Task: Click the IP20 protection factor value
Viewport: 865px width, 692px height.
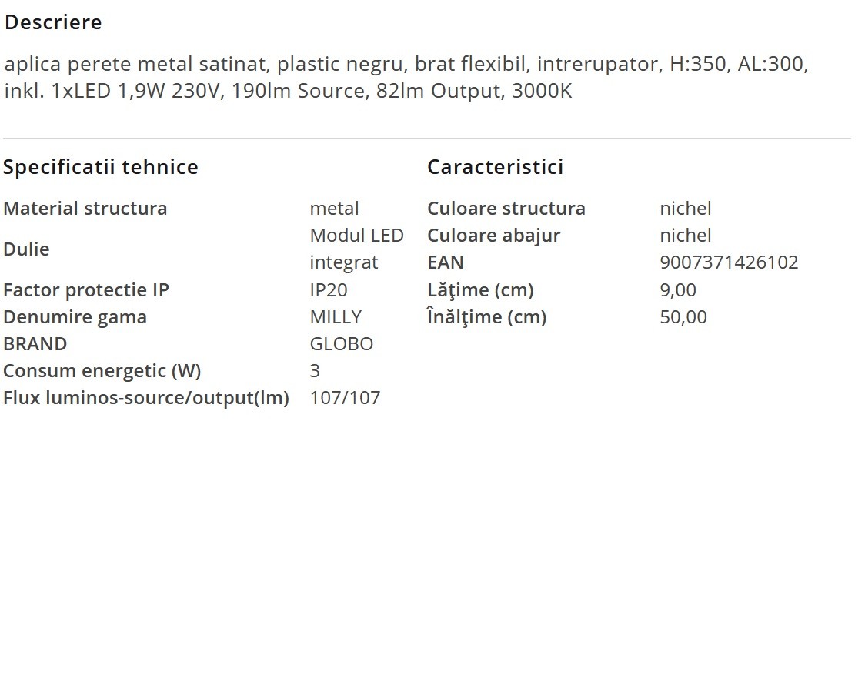Action: click(x=329, y=290)
